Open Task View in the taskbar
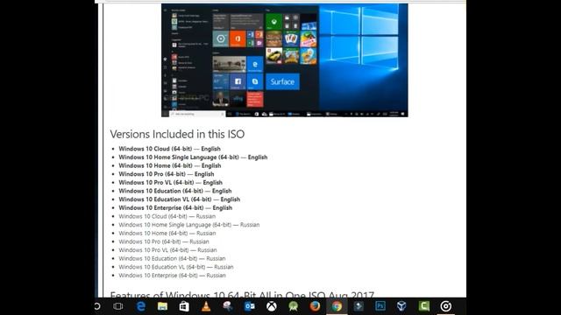 118,306
